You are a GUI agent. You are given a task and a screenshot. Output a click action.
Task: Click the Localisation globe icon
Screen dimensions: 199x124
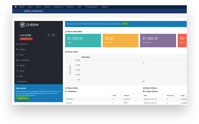17,60
